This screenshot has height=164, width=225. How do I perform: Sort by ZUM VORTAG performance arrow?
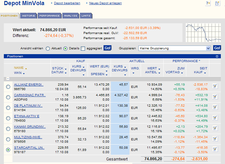[x=182, y=73]
